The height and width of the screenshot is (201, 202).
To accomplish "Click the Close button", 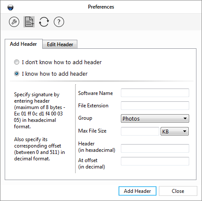I will [178, 191].
